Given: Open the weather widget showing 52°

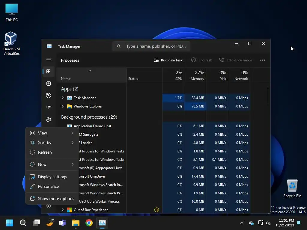Looking at the screenshot, I should [50, 223].
